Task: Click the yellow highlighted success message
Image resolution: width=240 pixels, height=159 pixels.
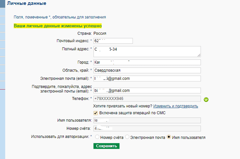Action: click(x=58, y=26)
